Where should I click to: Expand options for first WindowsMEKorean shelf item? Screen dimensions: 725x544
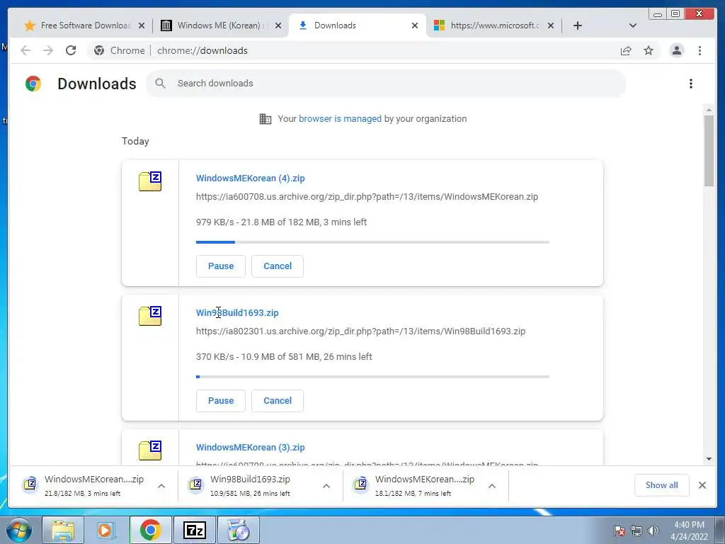click(x=161, y=486)
